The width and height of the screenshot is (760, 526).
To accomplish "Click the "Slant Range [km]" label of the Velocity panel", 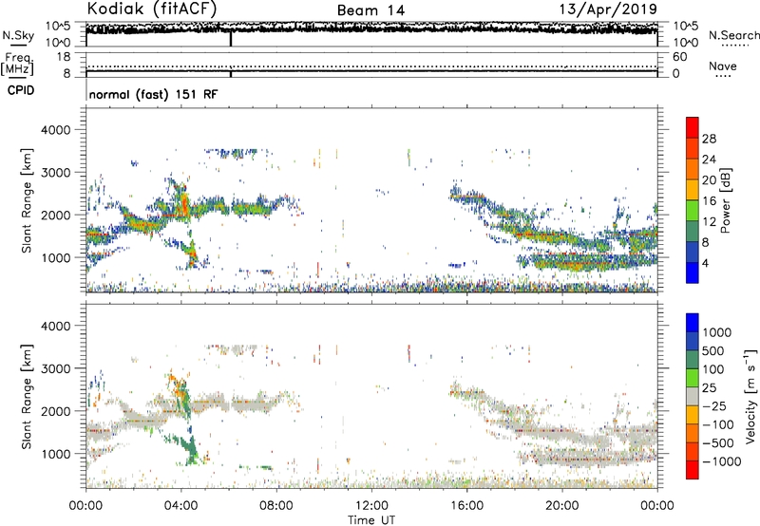I will coord(27,397).
